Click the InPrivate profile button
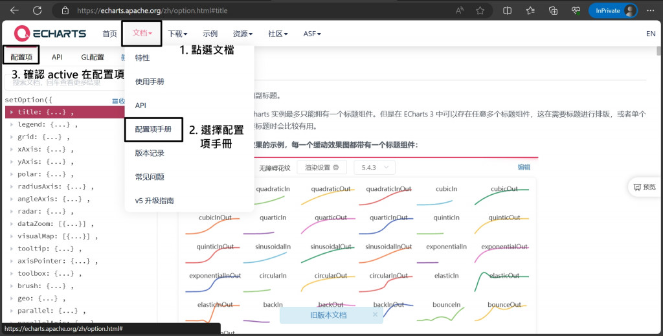 tap(612, 10)
